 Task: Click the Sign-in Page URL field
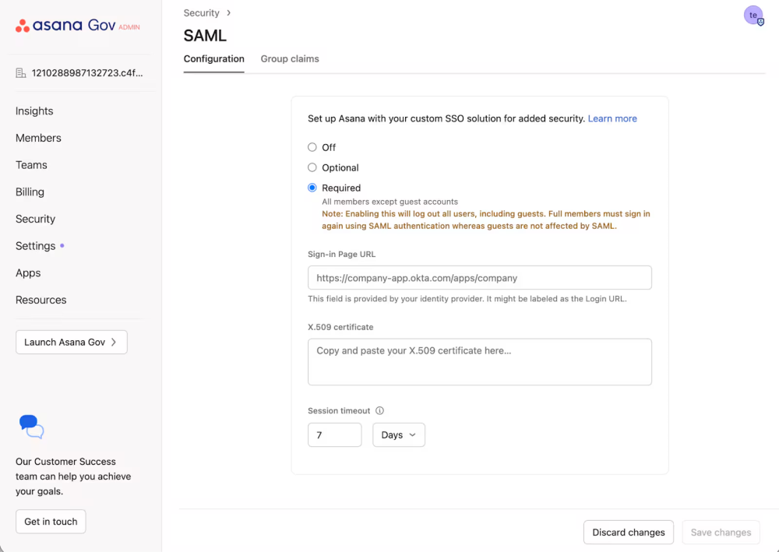coord(479,278)
